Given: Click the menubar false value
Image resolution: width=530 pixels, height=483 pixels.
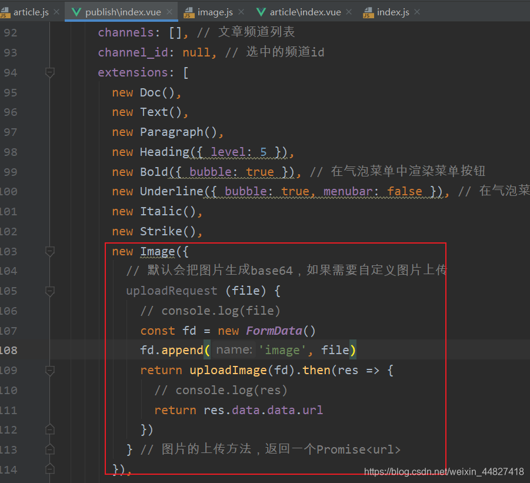Looking at the screenshot, I should [x=404, y=192].
